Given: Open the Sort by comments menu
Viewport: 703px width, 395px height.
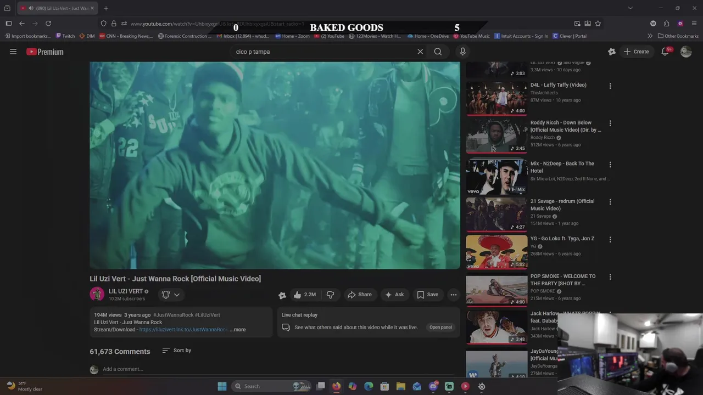Looking at the screenshot, I should point(177,351).
